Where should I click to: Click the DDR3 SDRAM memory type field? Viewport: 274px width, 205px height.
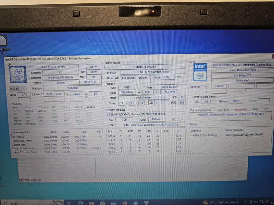(x=170, y=87)
